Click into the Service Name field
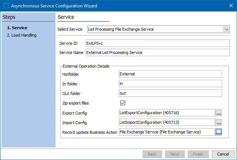Image resolution: width=237 pixels, height=160 pixels. point(157,52)
